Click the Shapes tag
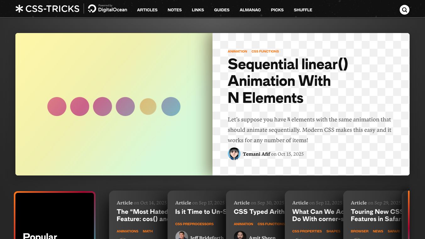 click(x=333, y=231)
